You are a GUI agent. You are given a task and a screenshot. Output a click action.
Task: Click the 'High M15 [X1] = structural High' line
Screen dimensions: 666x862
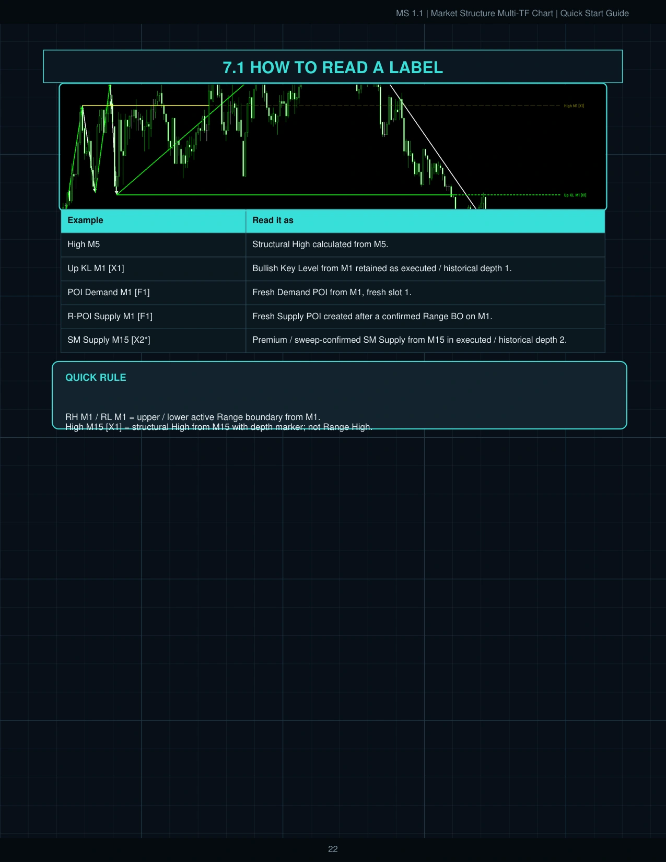click(x=219, y=427)
